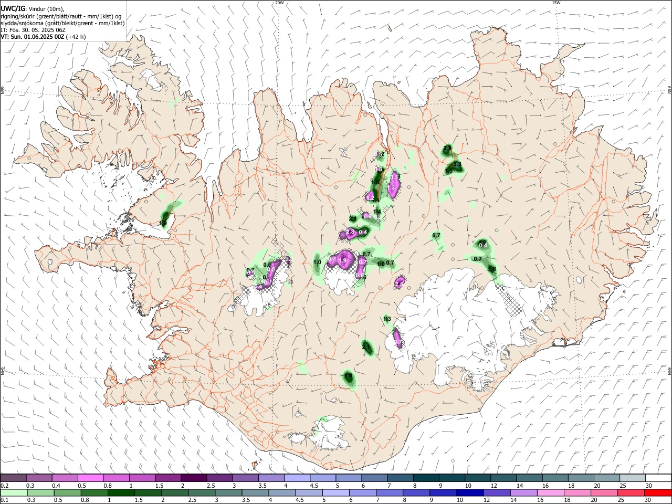This screenshot has width=672, height=504.
Task: Click the darkest purple 2 swatch in top legend row
Action: tap(194, 478)
